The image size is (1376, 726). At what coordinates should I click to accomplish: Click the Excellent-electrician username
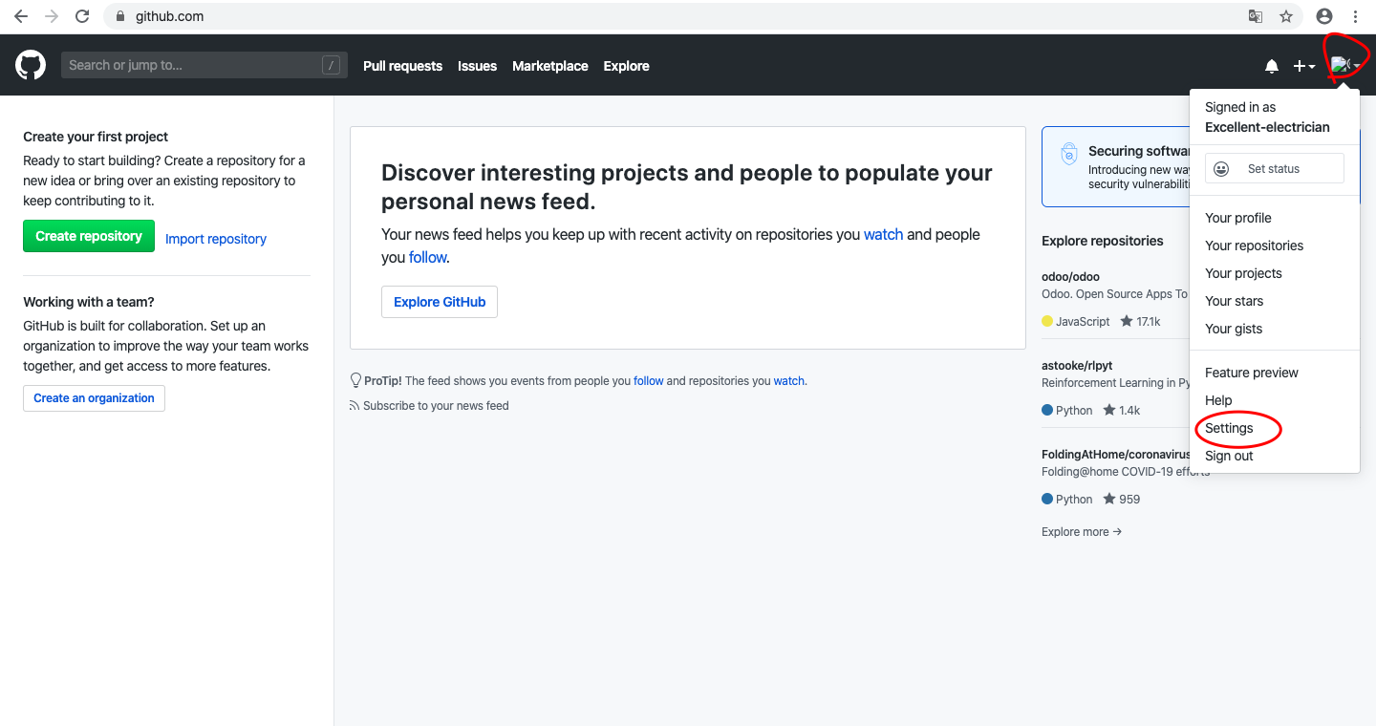pos(1267,127)
